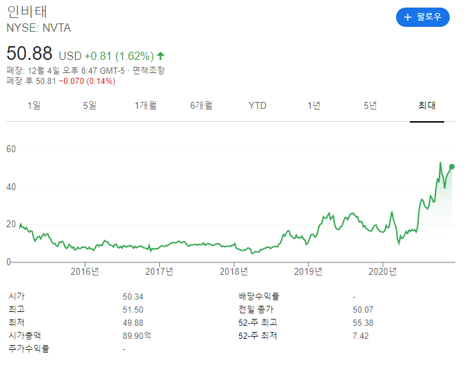
Task: Switch to the 6개월 chart range
Action: (201, 105)
